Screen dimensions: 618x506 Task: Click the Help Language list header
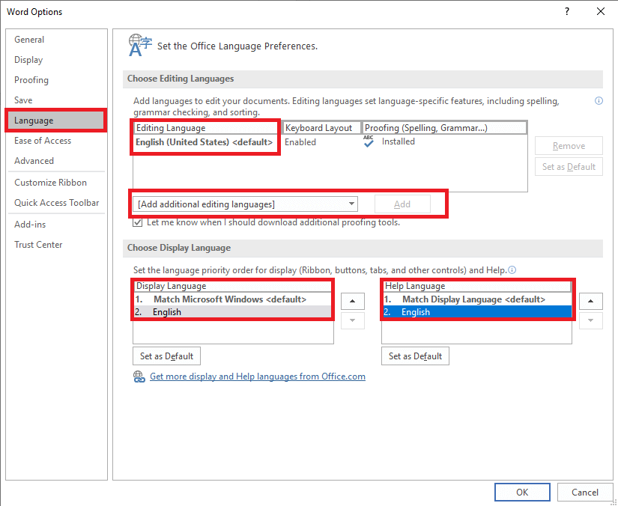tap(477, 286)
